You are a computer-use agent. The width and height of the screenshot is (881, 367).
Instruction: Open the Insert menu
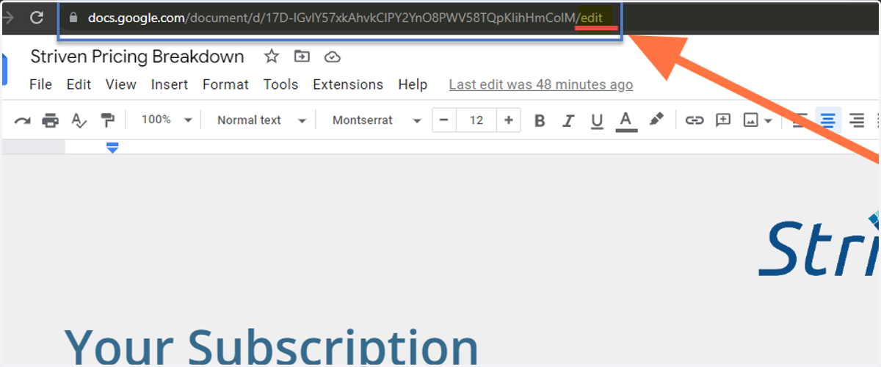pos(170,84)
